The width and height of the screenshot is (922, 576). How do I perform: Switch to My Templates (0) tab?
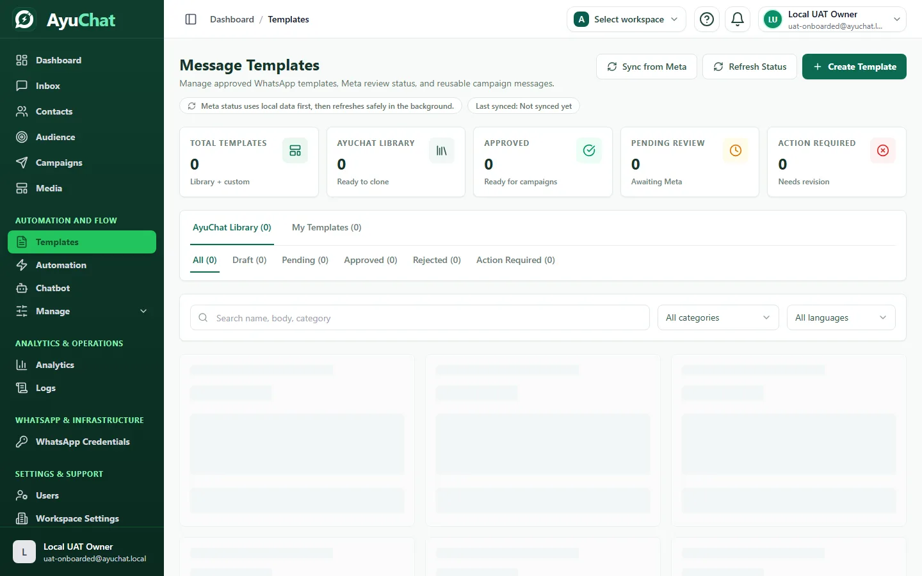pos(327,227)
